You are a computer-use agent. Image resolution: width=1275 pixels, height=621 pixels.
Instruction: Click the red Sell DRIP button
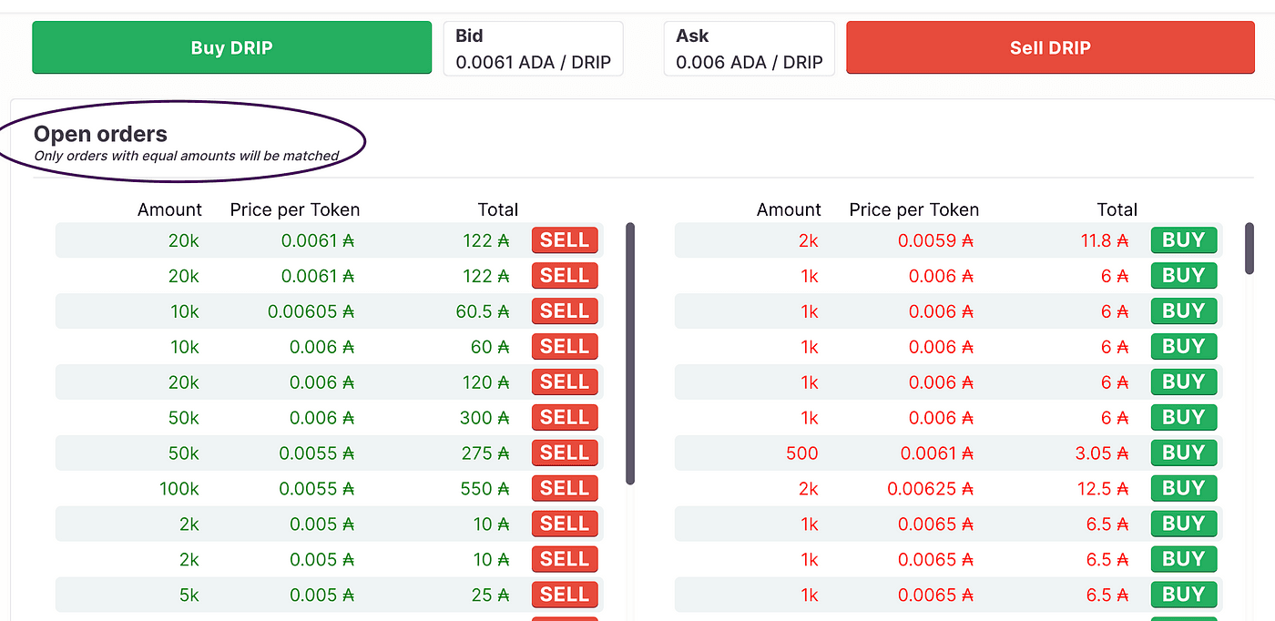point(1050,47)
